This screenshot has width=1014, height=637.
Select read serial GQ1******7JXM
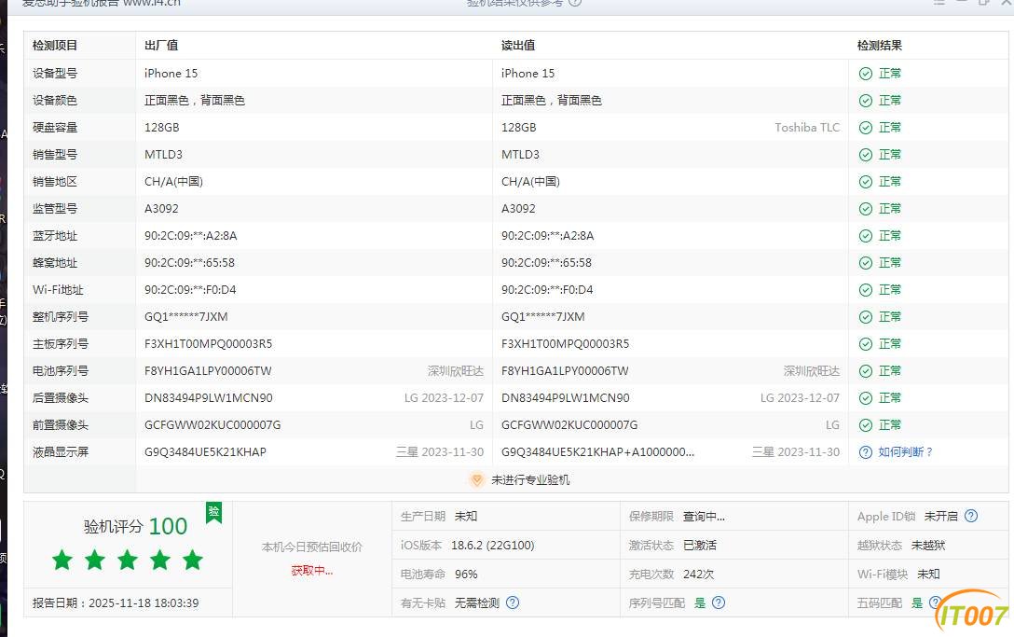coord(543,317)
